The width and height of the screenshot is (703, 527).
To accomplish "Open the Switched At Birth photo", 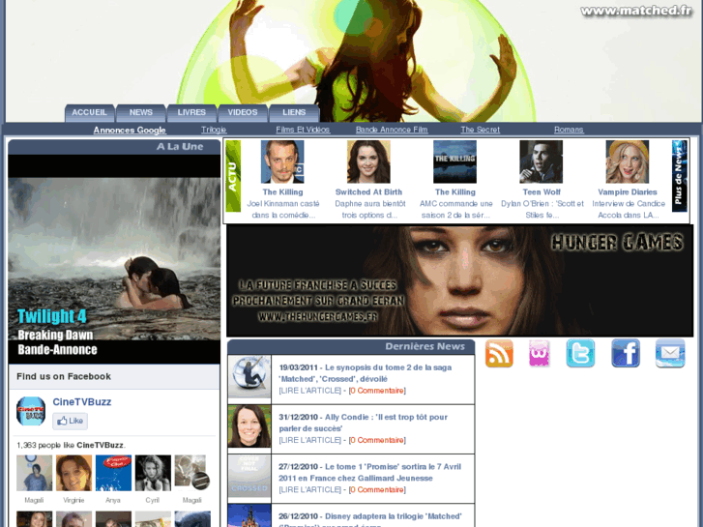I will click(368, 161).
